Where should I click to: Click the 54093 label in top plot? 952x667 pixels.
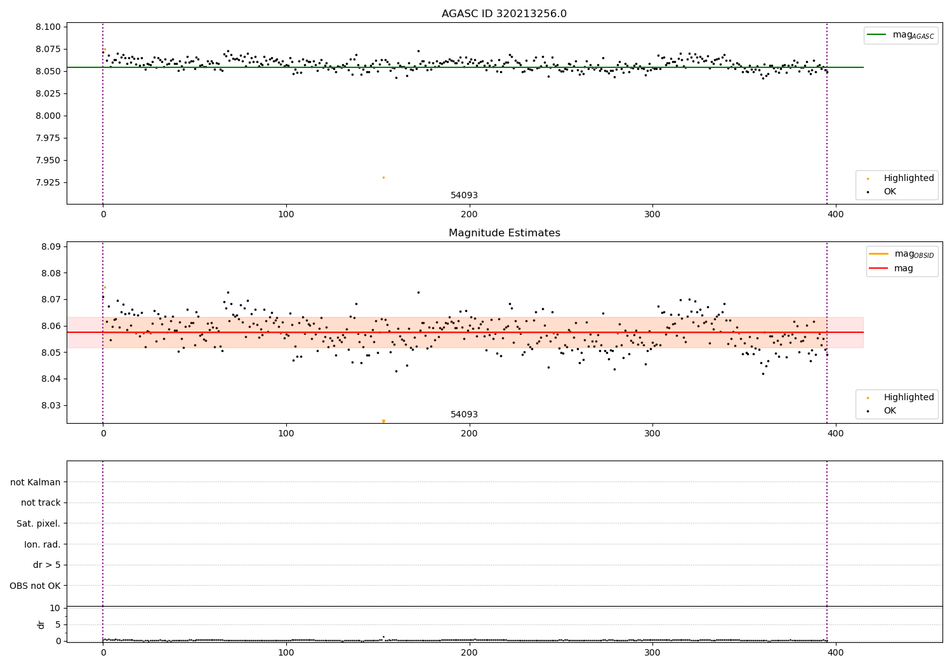click(464, 196)
